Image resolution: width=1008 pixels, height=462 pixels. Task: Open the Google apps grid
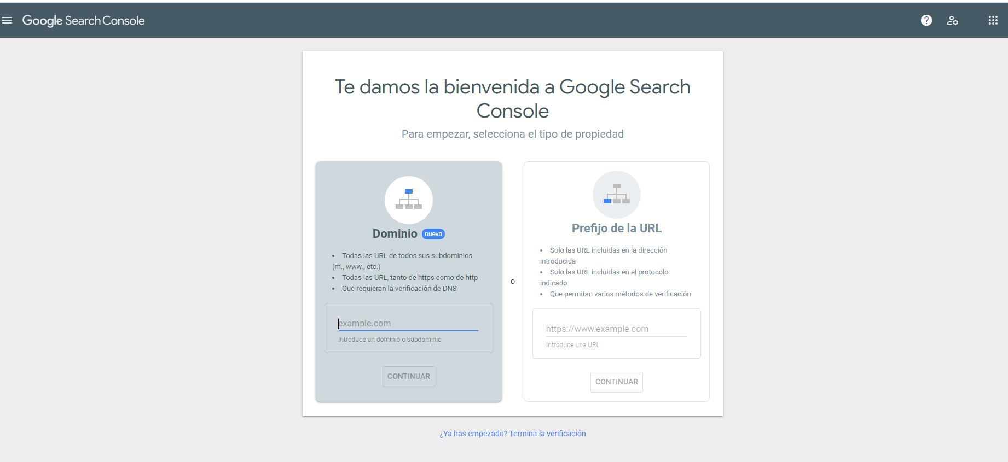click(x=993, y=20)
